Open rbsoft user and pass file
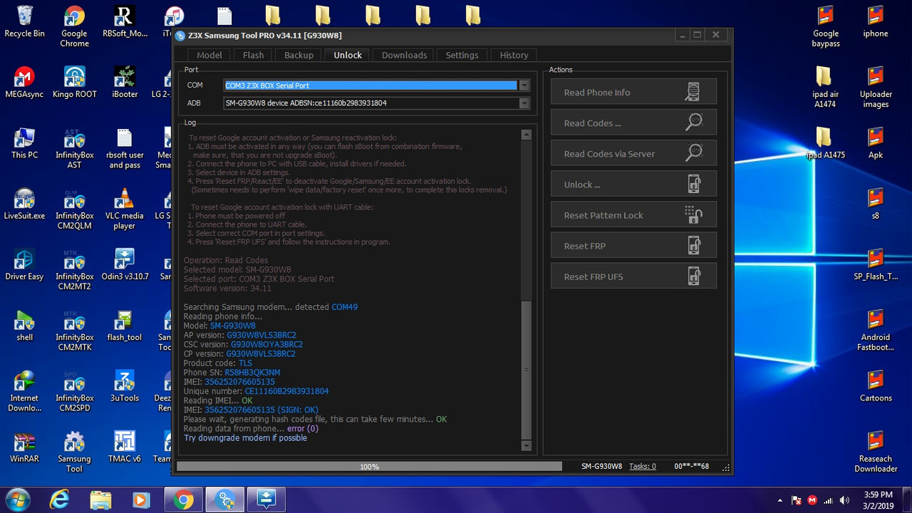This screenshot has height=513, width=912. coord(124,148)
